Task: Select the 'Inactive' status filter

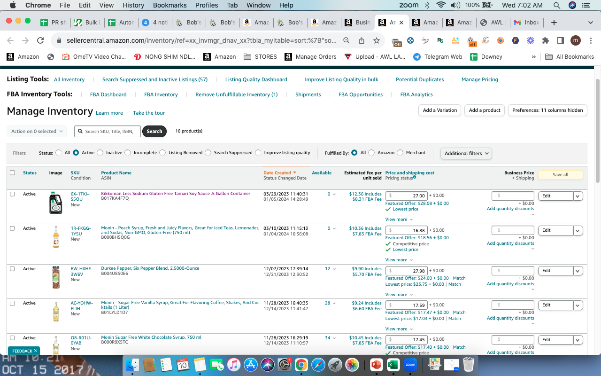Action: pos(100,153)
